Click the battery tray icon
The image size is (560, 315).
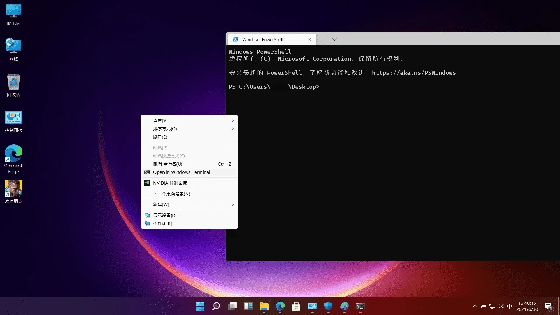[x=484, y=306]
